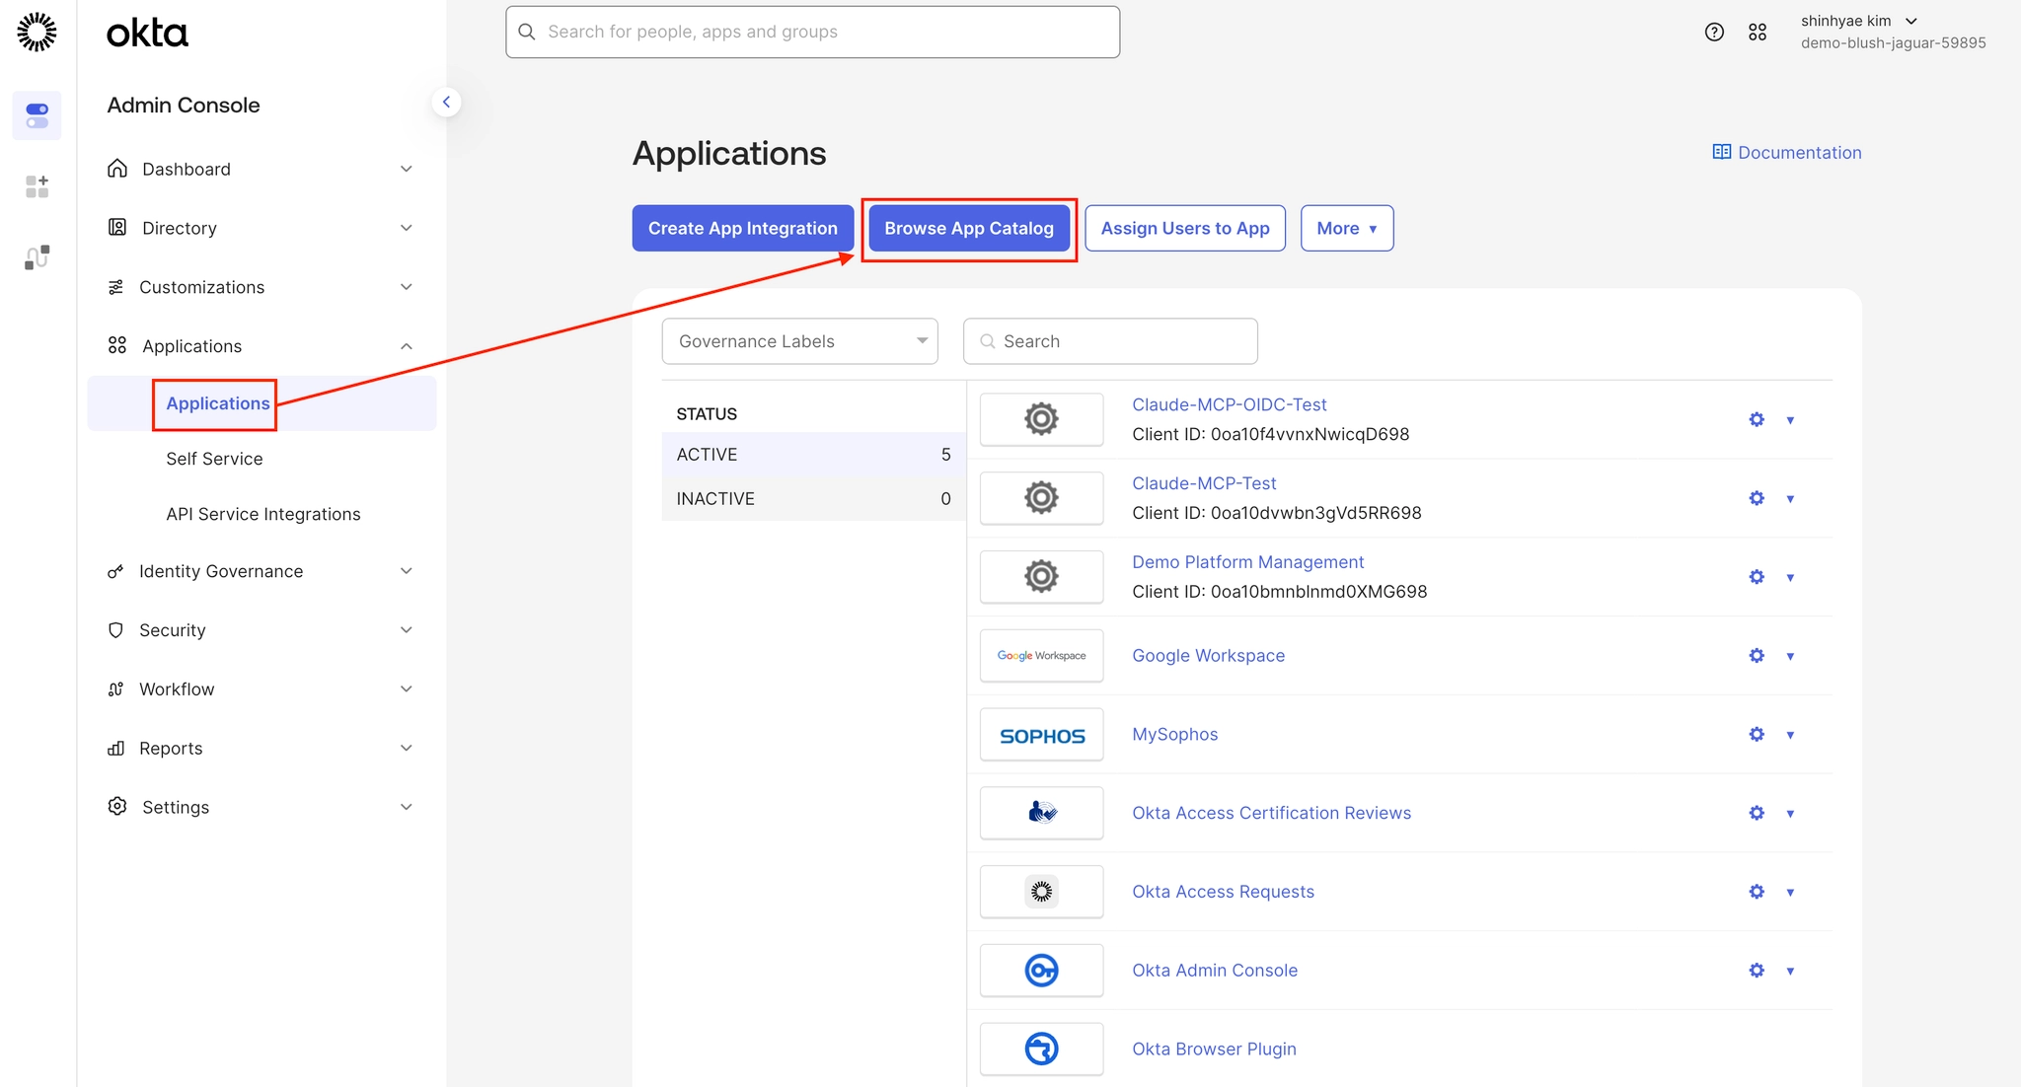This screenshot has width=2021, height=1087.
Task: Collapse sidebar with the chevron button
Action: point(446,102)
